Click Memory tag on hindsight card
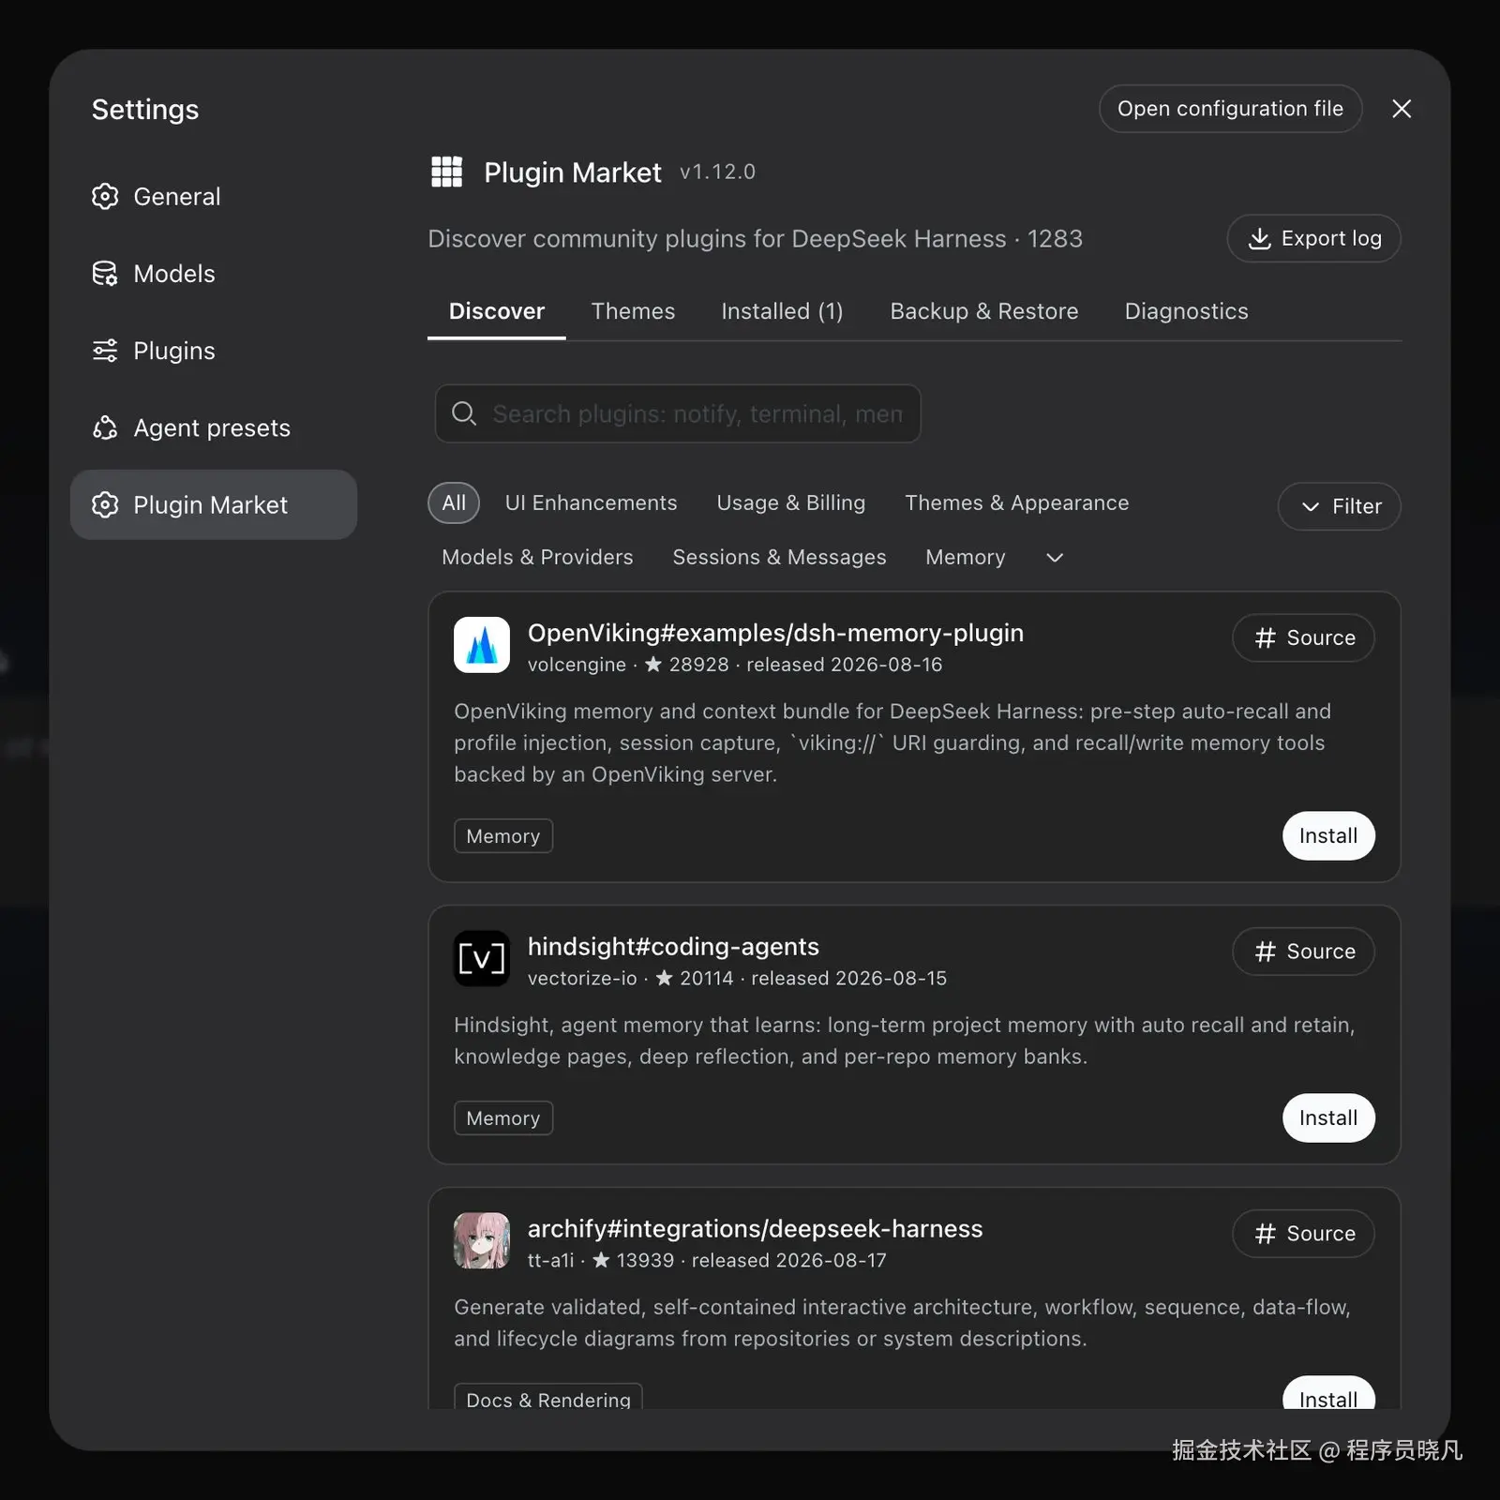Viewport: 1500px width, 1500px height. [503, 1118]
